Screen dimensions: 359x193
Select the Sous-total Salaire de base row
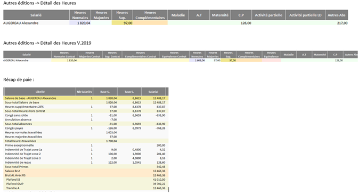pos(86,102)
